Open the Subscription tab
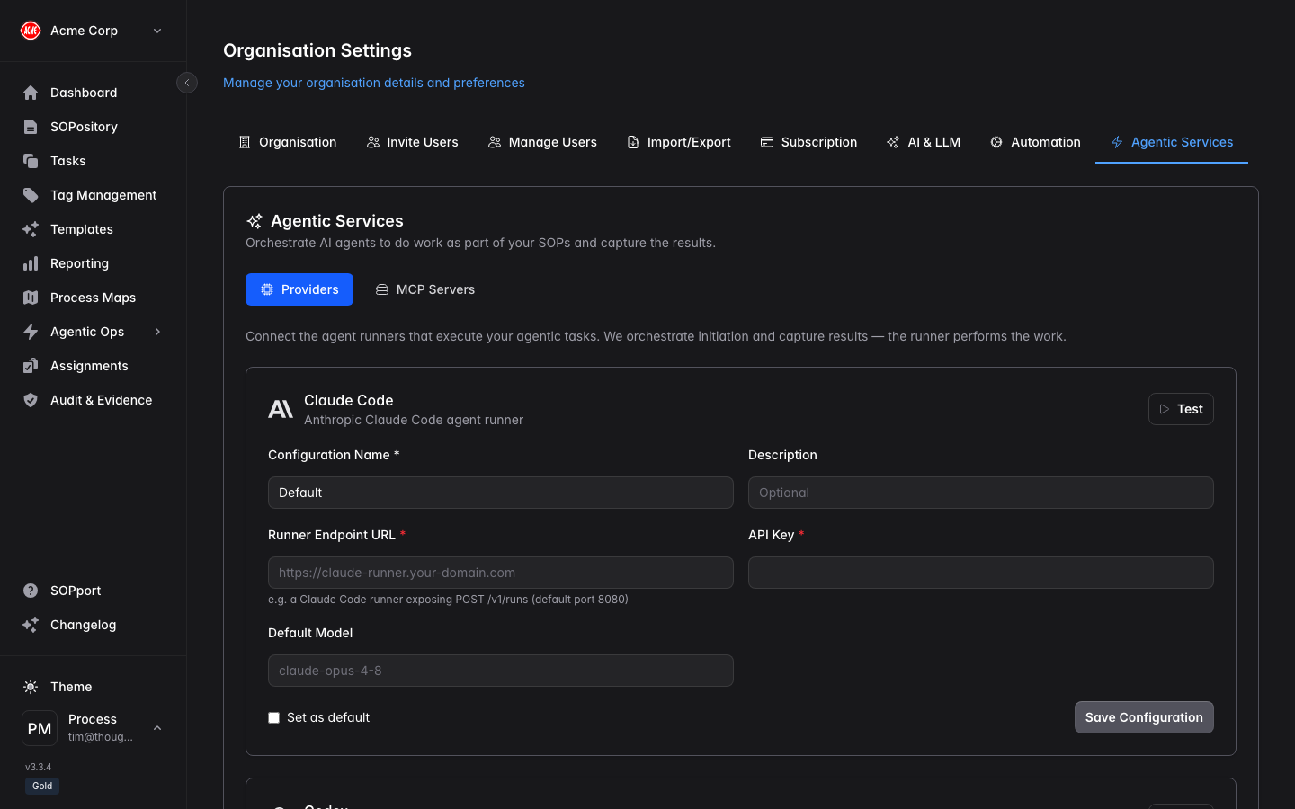1295x809 pixels. pos(808,142)
